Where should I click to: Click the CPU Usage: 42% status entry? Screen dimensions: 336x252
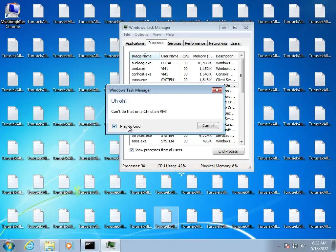click(x=171, y=166)
